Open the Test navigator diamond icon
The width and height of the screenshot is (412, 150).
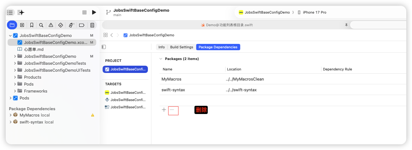pos(61,25)
